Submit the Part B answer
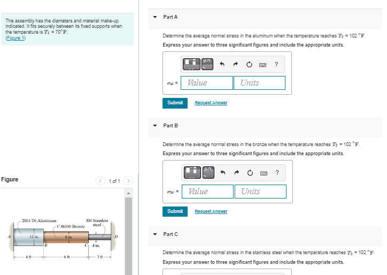The height and width of the screenshot is (275, 387). [x=175, y=211]
